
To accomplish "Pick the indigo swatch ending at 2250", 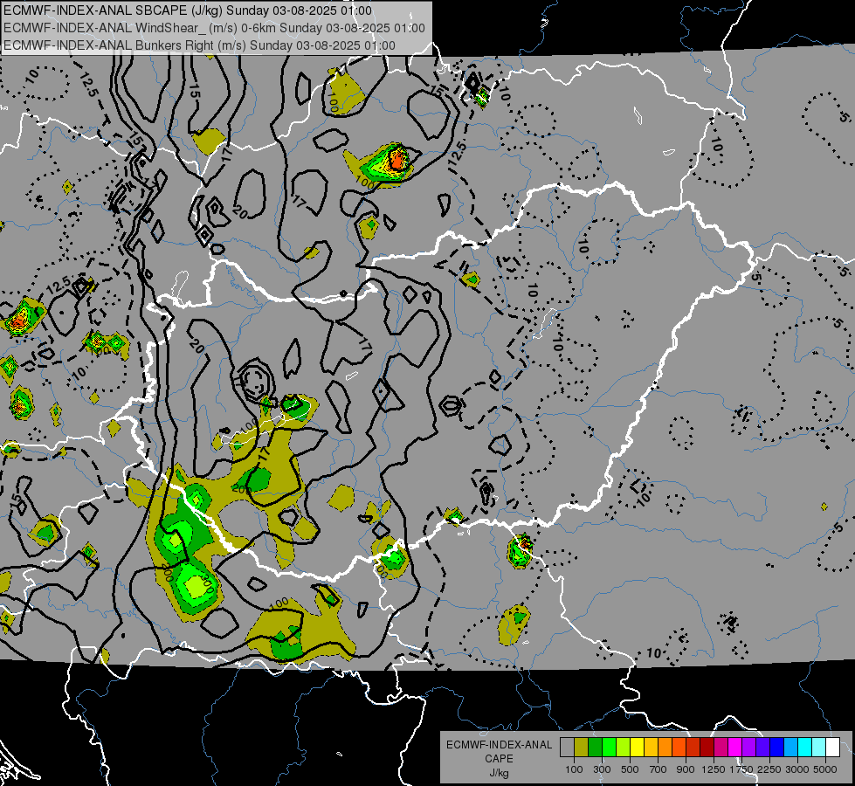I will coord(762,748).
